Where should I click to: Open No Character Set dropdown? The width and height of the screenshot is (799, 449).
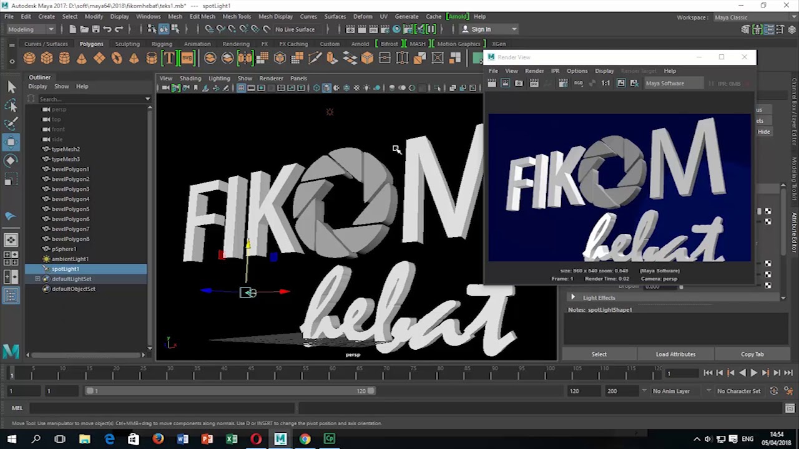[739, 391]
